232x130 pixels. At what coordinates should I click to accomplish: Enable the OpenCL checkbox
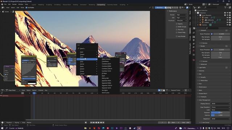pos(177,24)
